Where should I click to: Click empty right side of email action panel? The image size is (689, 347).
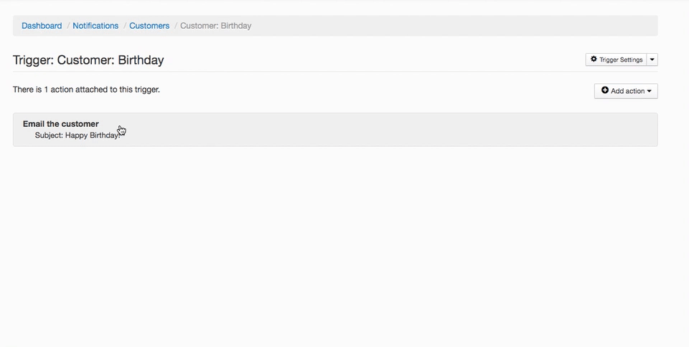tap(431, 130)
